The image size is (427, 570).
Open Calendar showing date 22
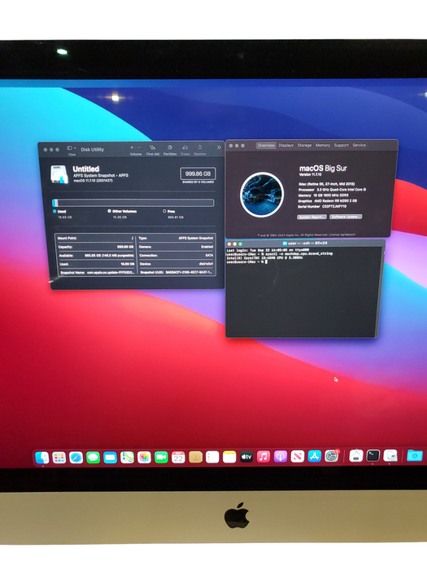coord(178,457)
